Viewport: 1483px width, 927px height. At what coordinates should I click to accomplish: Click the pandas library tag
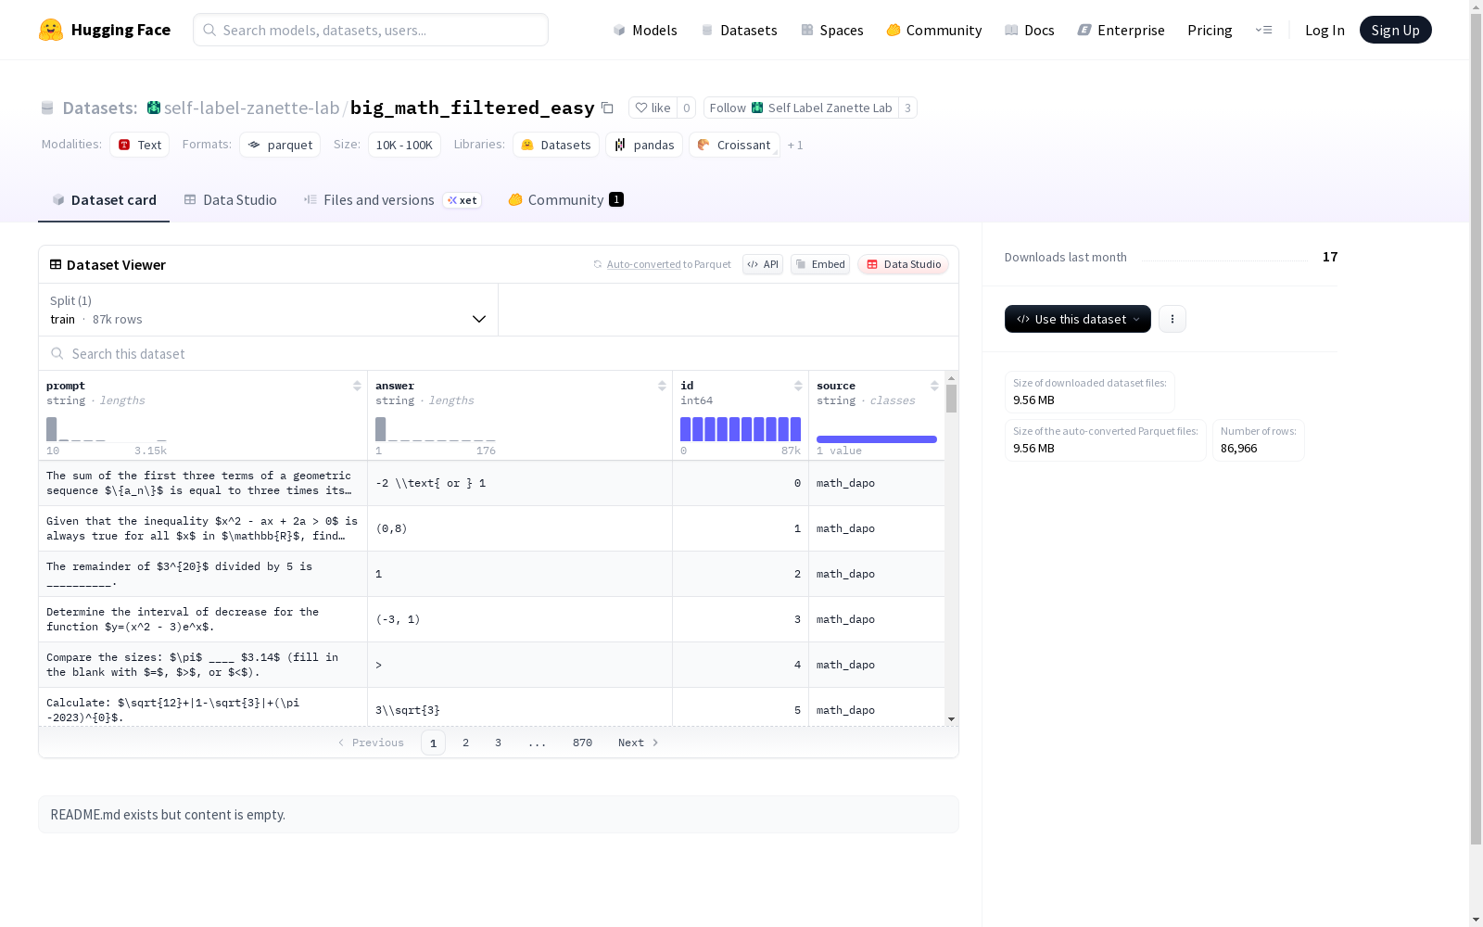point(644,145)
